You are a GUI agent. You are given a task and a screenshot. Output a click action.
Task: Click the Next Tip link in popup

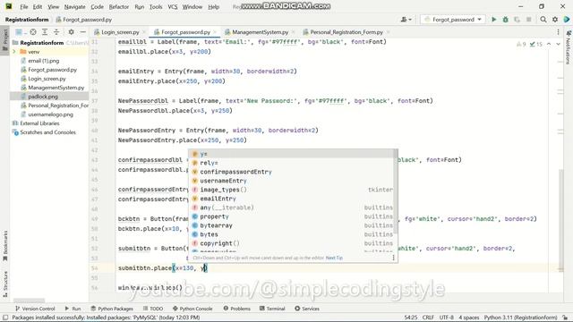click(x=334, y=258)
